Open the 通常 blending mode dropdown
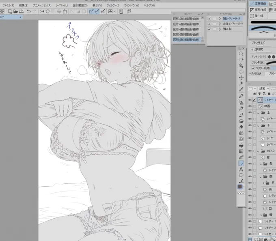 pos(263,88)
